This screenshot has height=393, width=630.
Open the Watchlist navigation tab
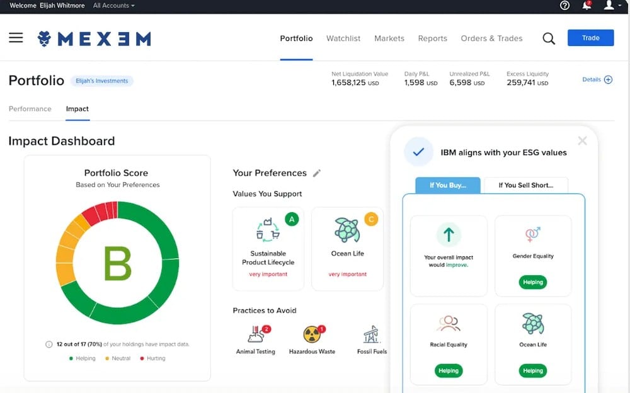point(343,38)
